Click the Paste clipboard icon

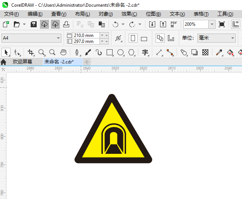point(102,24)
